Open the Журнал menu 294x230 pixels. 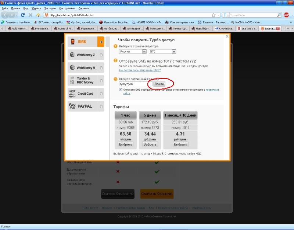click(36, 8)
